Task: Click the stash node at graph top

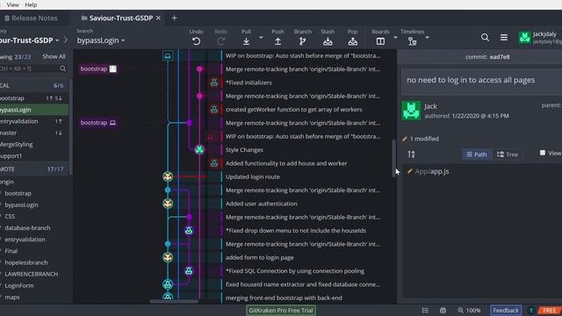Action: click(168, 56)
